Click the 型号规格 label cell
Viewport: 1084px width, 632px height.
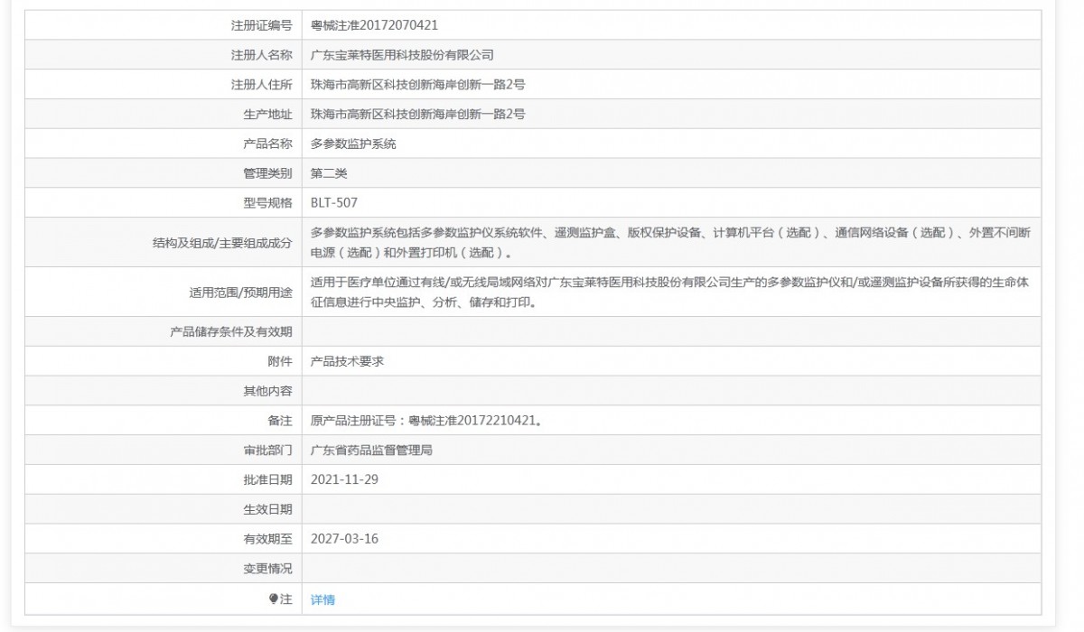click(163, 203)
